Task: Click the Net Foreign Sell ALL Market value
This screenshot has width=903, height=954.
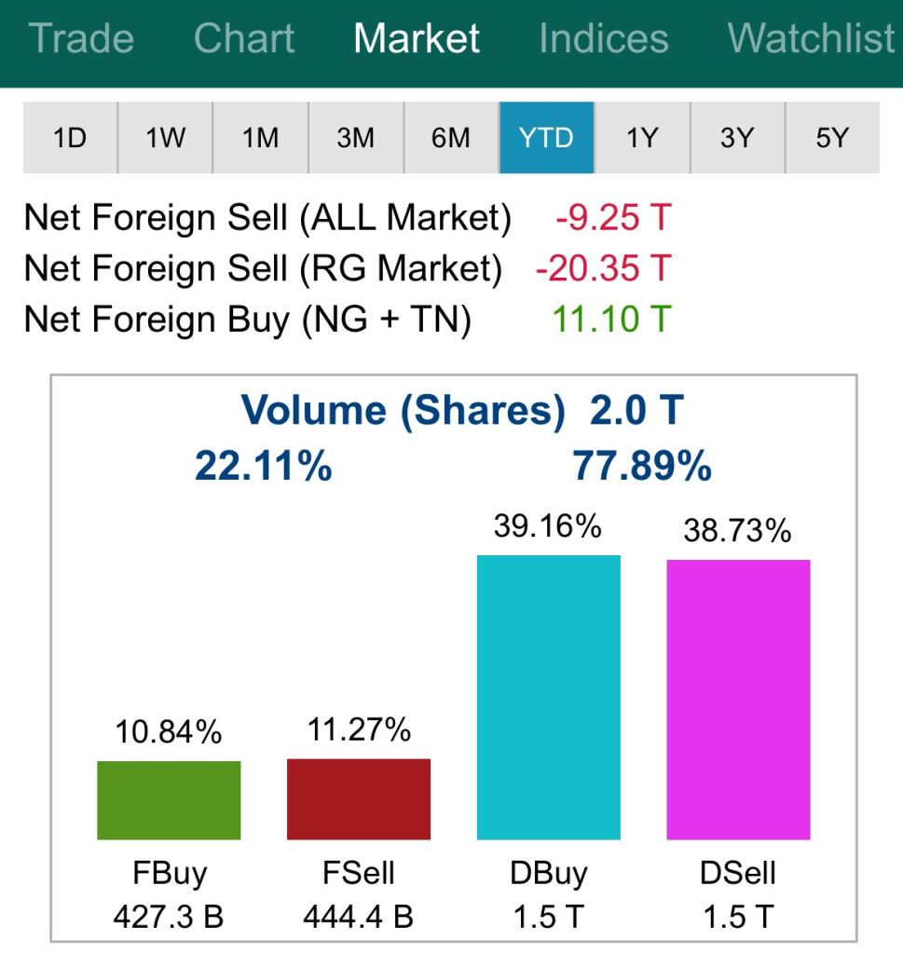Action: 612,218
